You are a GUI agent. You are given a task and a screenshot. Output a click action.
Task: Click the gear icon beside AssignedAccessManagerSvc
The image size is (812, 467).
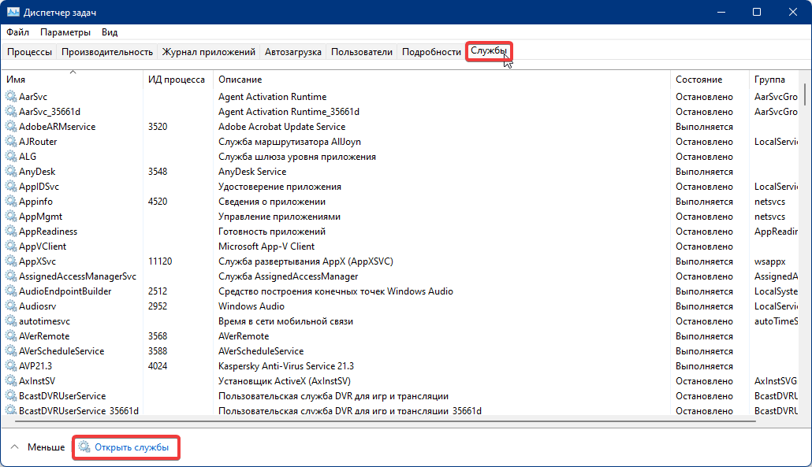11,276
